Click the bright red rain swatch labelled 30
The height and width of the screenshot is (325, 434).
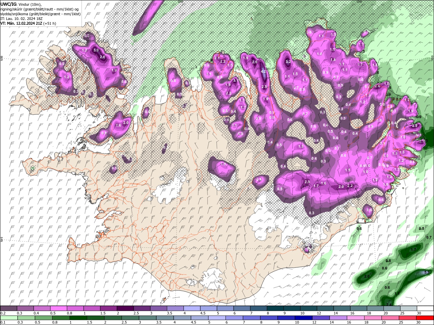coord(425,318)
